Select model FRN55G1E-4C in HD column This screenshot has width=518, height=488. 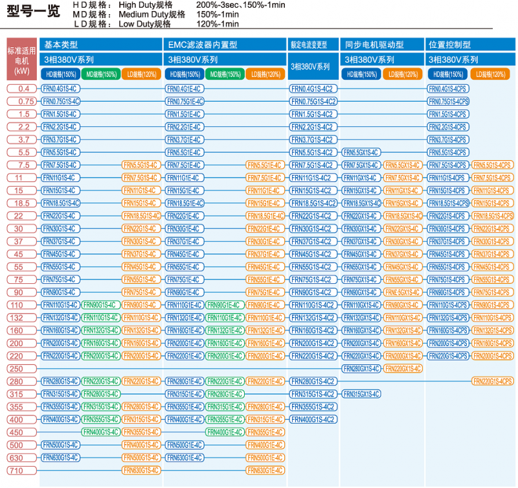click(x=185, y=267)
